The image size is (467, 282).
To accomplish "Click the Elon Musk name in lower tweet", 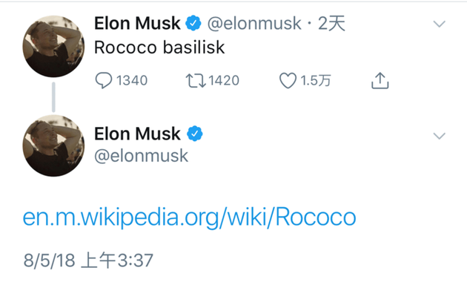I will click(137, 134).
